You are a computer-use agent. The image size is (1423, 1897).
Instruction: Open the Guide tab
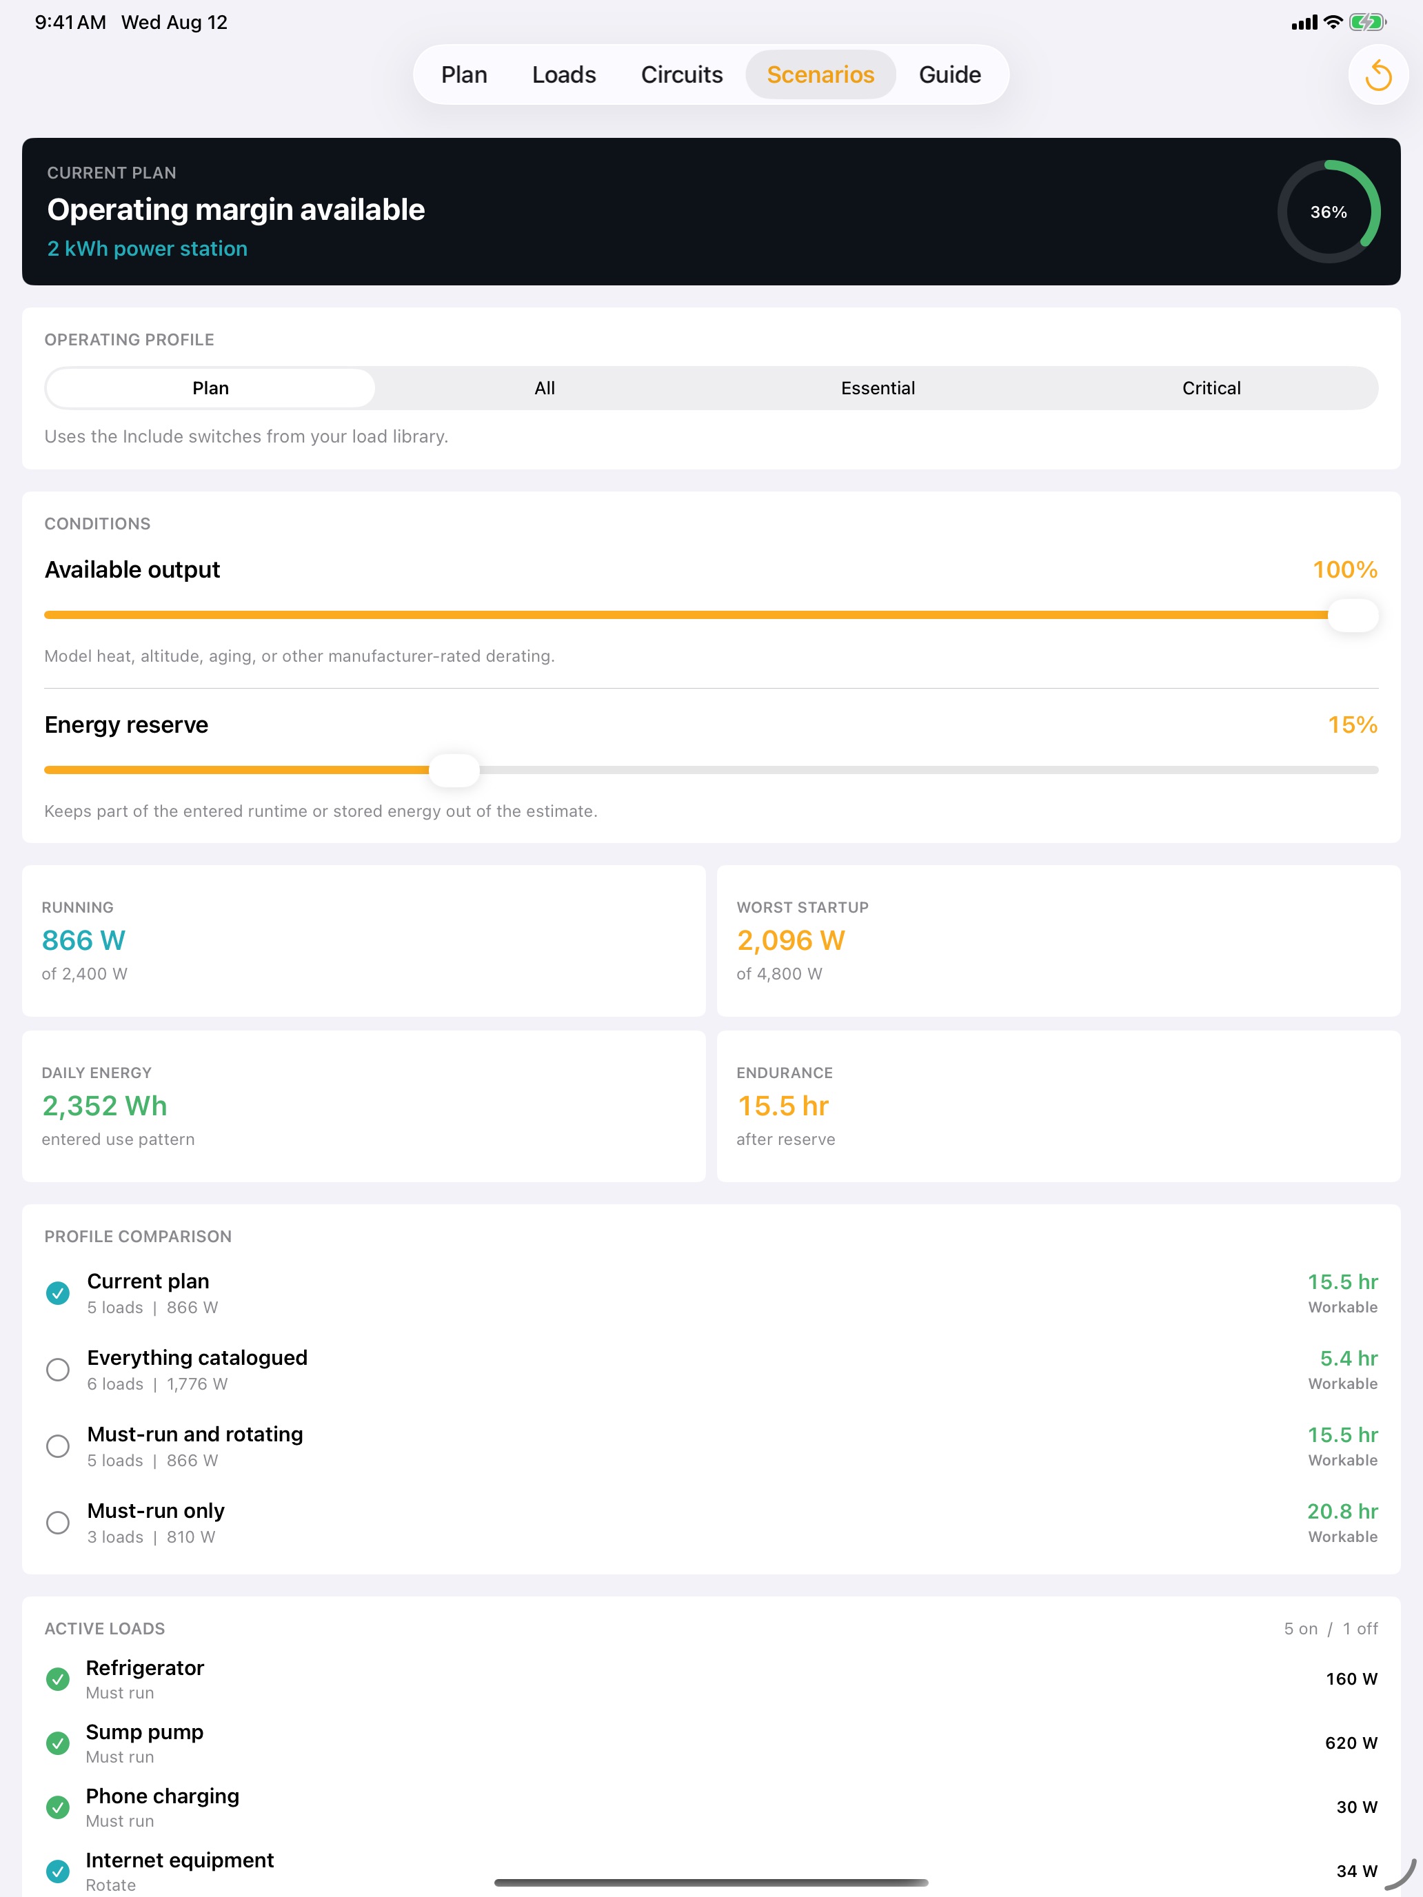coord(949,74)
